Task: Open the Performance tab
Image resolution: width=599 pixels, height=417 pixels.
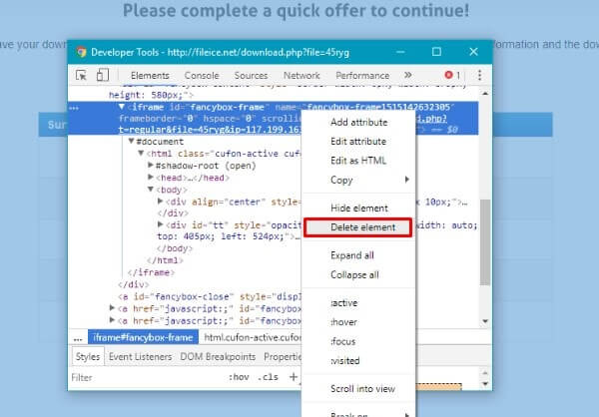Action: pyautogui.click(x=362, y=76)
